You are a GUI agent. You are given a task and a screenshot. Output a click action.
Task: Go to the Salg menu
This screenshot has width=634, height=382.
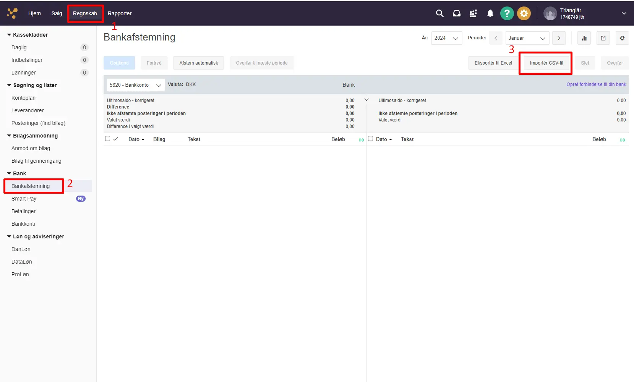57,13
